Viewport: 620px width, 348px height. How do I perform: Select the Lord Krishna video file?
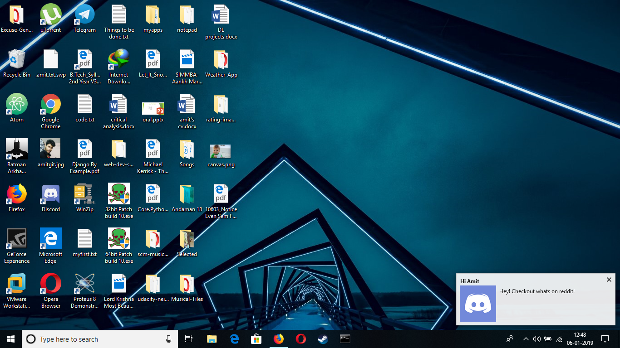[119, 291]
